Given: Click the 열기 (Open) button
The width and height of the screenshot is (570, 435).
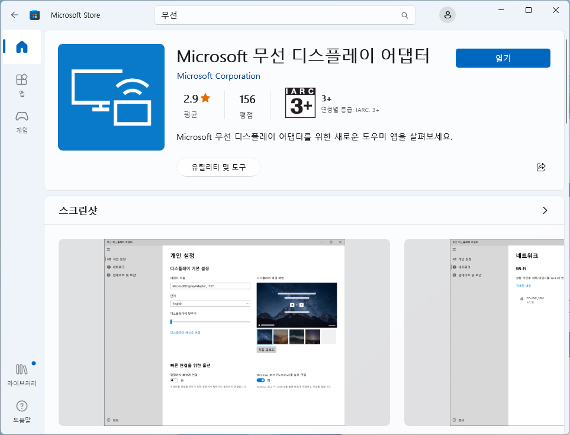Looking at the screenshot, I should 503,58.
